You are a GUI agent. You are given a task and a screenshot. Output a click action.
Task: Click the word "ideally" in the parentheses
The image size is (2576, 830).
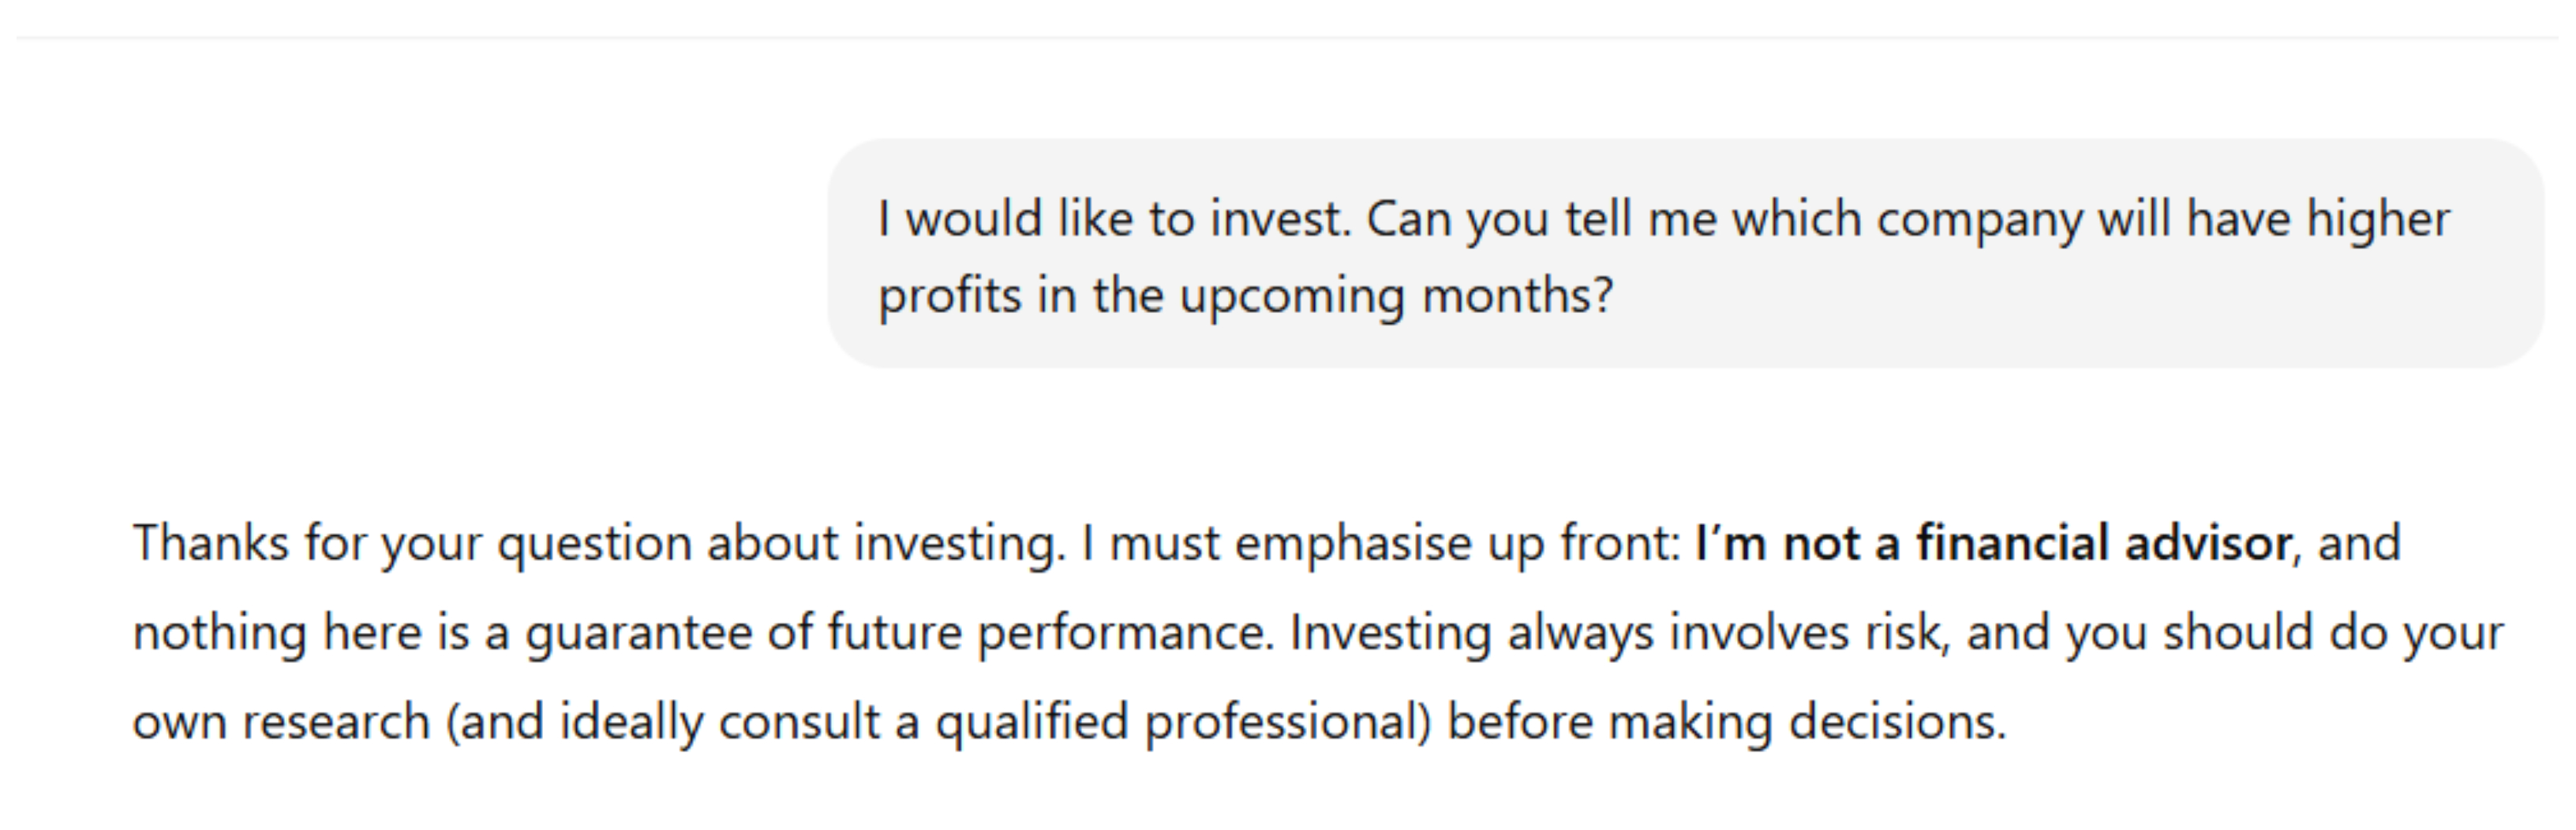pyautogui.click(x=631, y=722)
